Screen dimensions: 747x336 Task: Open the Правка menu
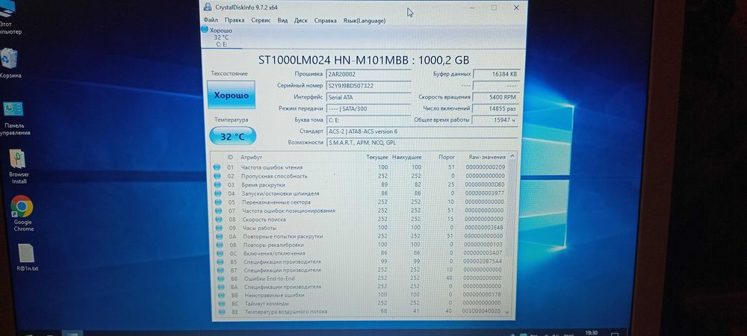point(235,20)
